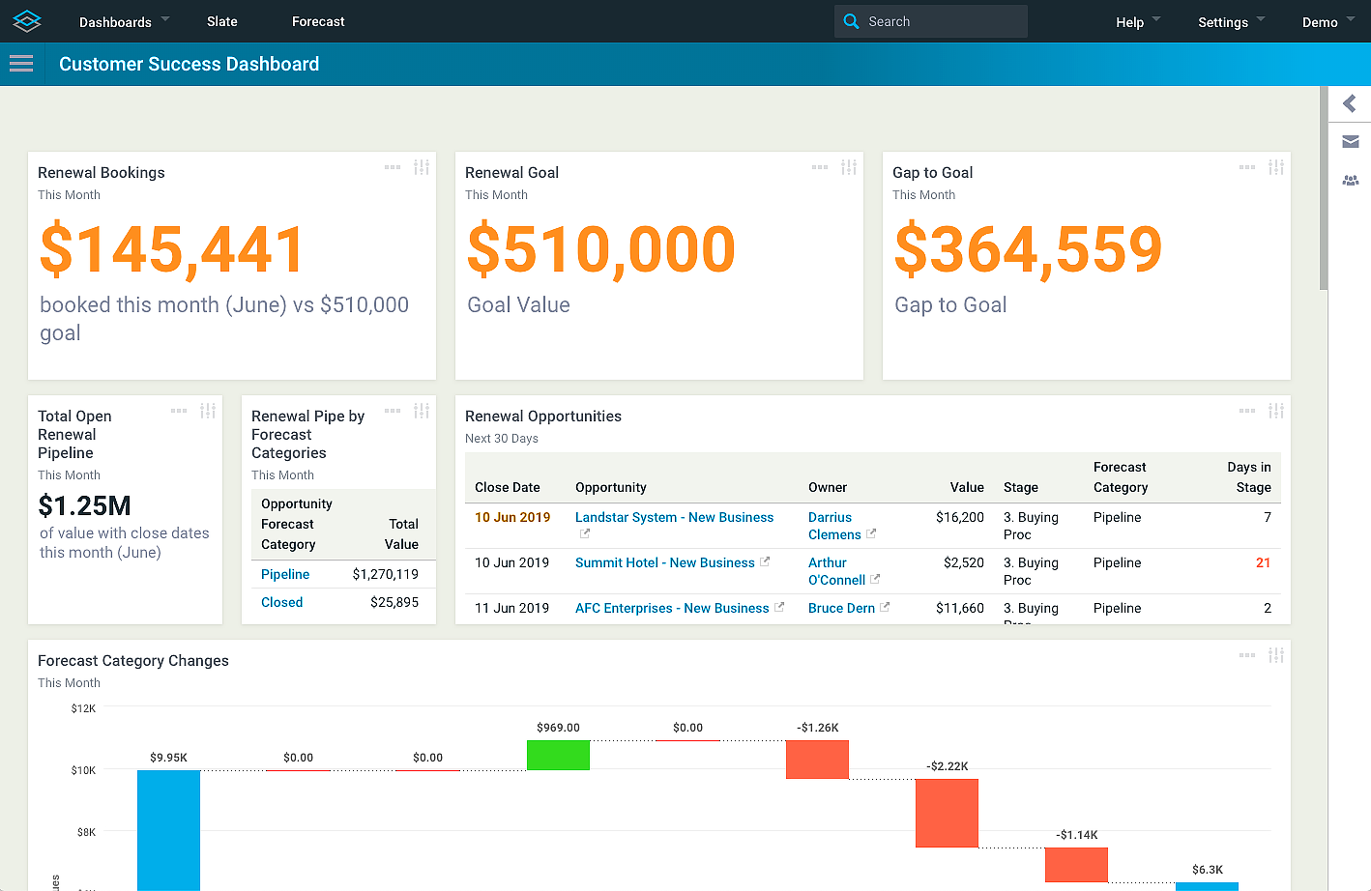Image resolution: width=1371 pixels, height=891 pixels.
Task: Expand the Settings dropdown menu
Action: [x=1231, y=21]
